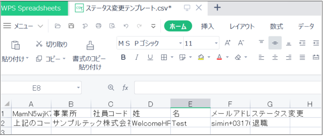Click the distributed alignment icon

316,58
